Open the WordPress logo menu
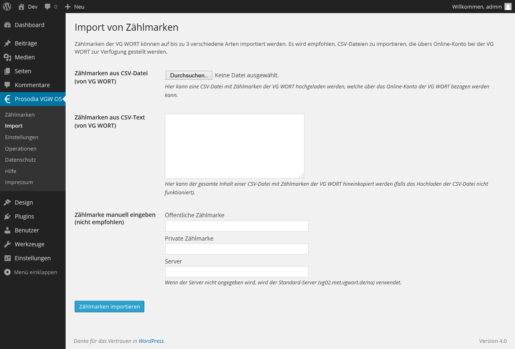The image size is (515, 349). pos(7,7)
